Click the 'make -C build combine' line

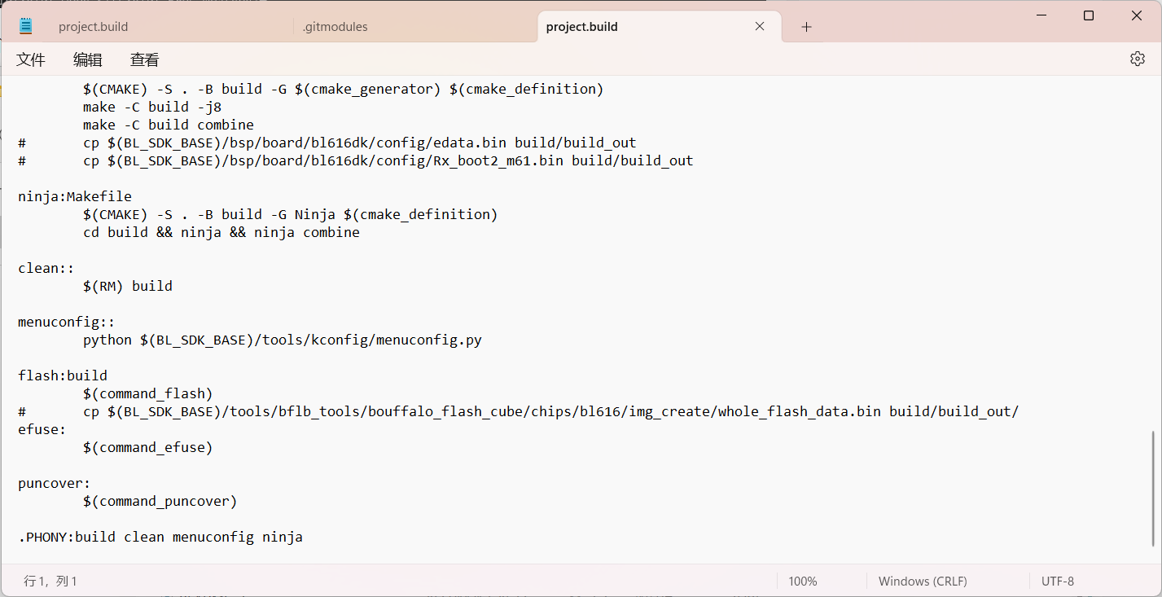point(169,125)
